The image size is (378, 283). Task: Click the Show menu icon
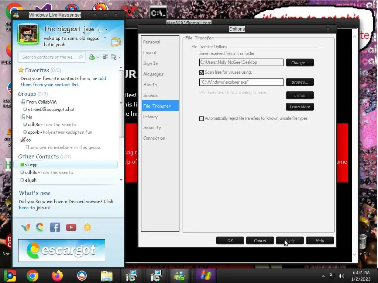(x=114, y=57)
